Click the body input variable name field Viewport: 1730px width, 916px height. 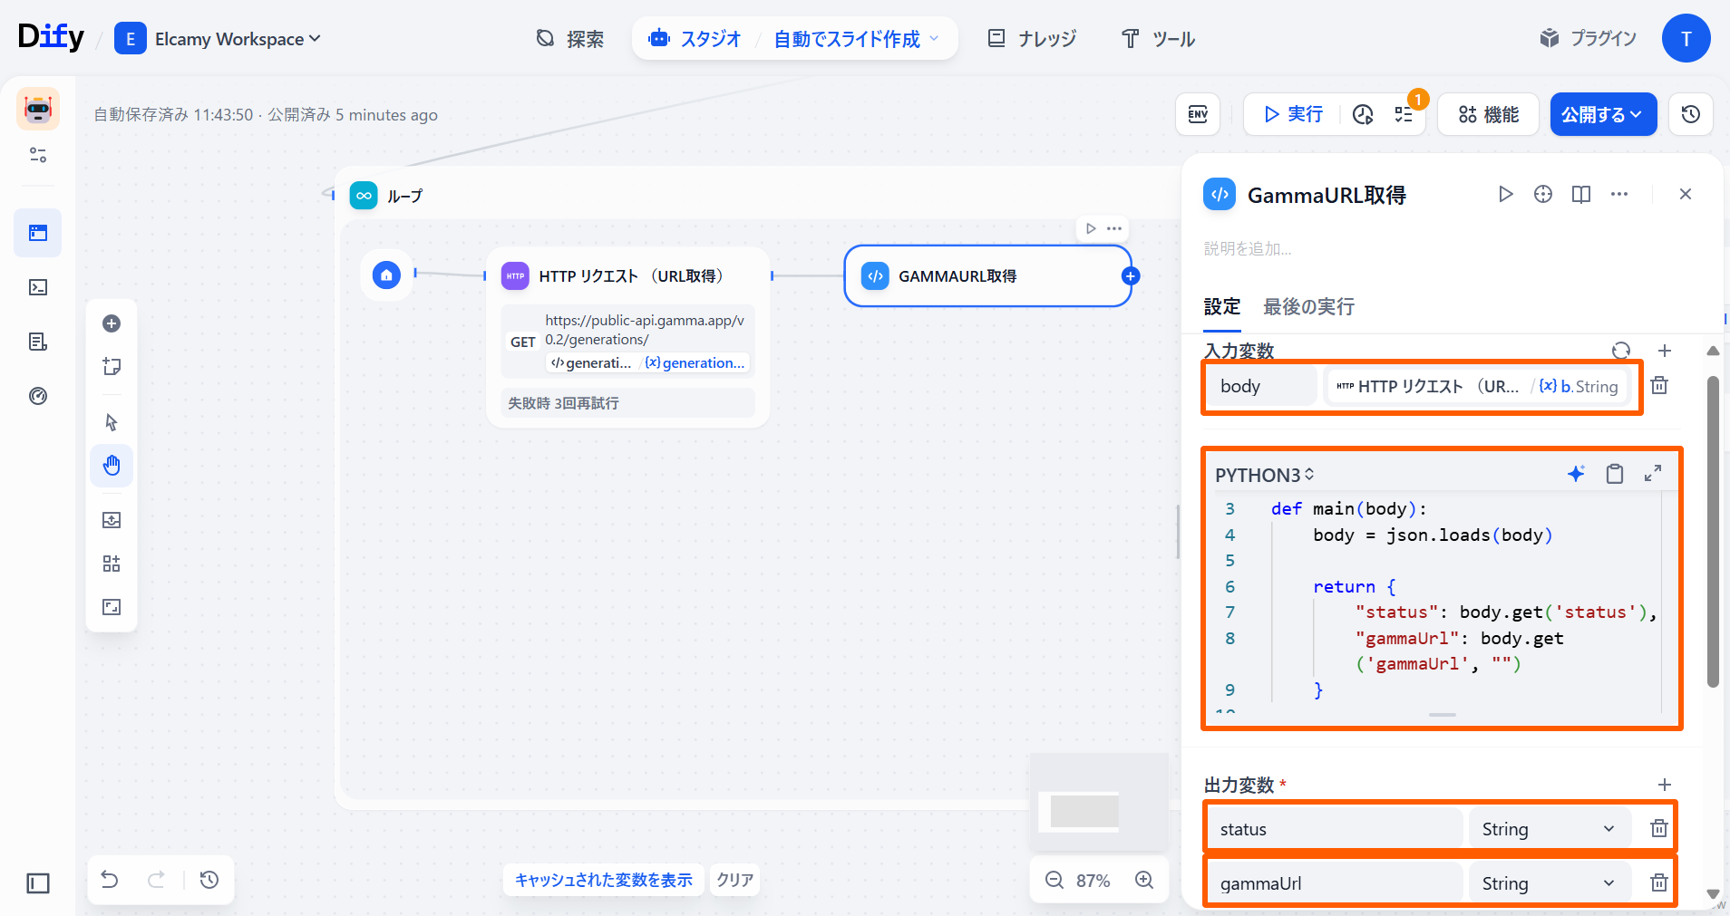tap(1260, 387)
